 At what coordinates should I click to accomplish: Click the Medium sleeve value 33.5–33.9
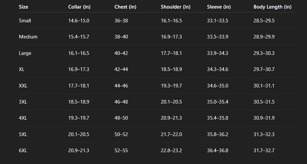217,37
